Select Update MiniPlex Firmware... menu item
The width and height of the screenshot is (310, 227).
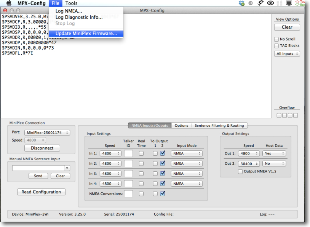coord(86,34)
